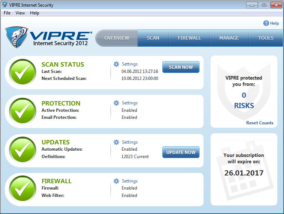Click the green checkmark beside Firewall
This screenshot has width=284, height=214.
tap(23, 190)
